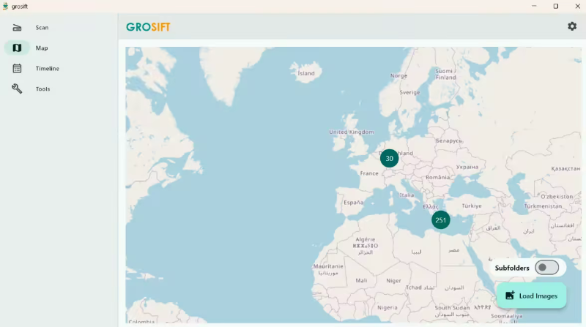The image size is (586, 327).
Task: Open settings with the gear icon
Action: point(572,26)
